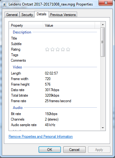Click the MPG file icon in title bar
Viewport: 115px width, 158px height.
point(5,5)
